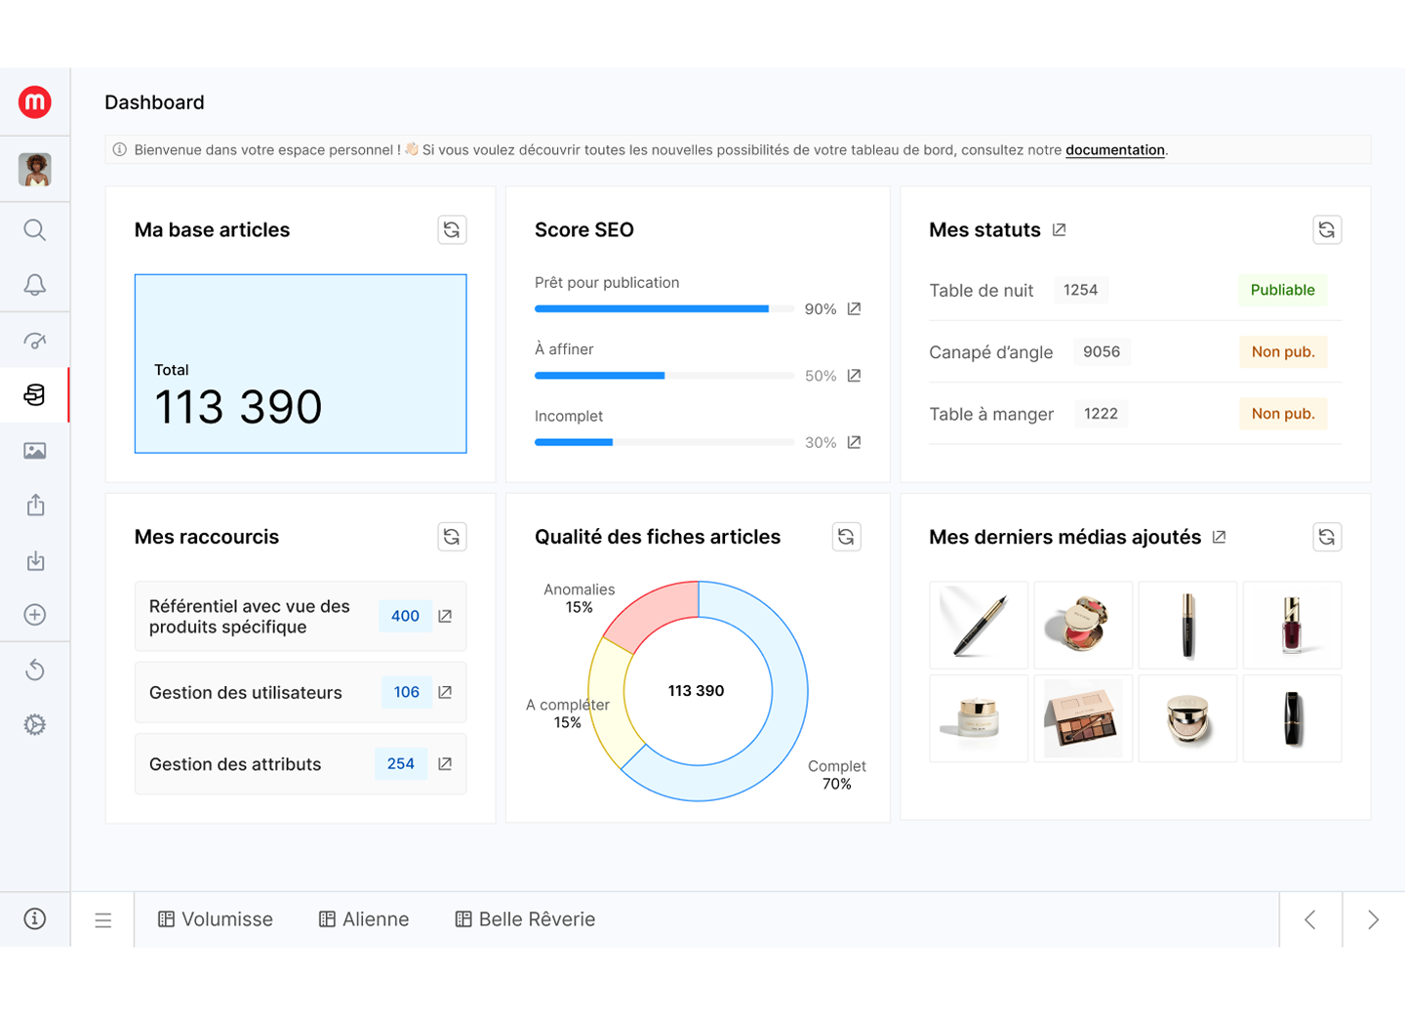
Task: Open the user avatar profile
Action: [x=35, y=170]
